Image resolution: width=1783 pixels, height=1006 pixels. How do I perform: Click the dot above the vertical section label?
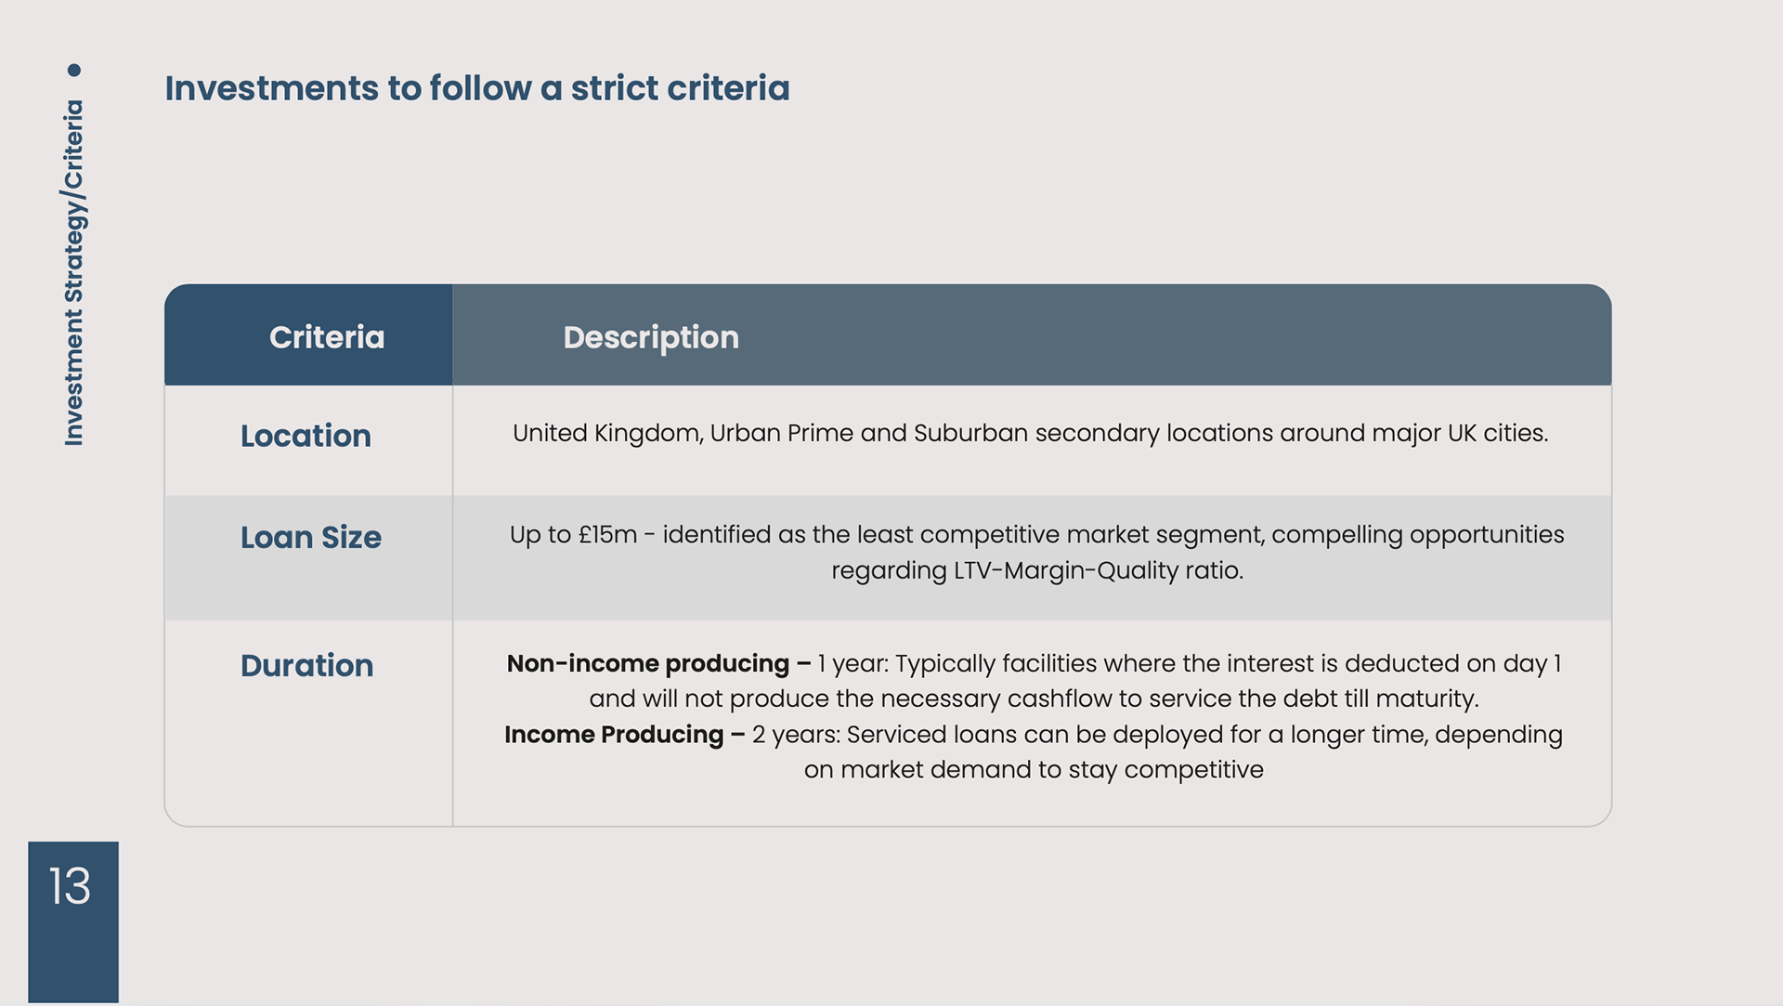[74, 71]
